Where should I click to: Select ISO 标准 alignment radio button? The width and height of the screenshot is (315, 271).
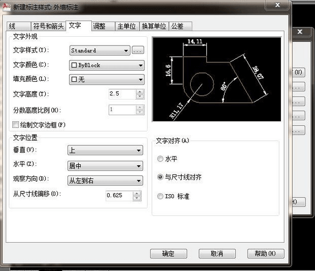point(160,196)
